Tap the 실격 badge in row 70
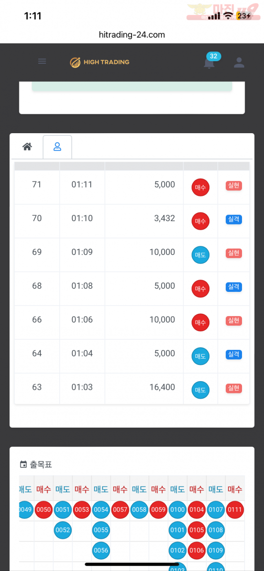Image resolution: width=264 pixels, height=571 pixels. [x=234, y=219]
